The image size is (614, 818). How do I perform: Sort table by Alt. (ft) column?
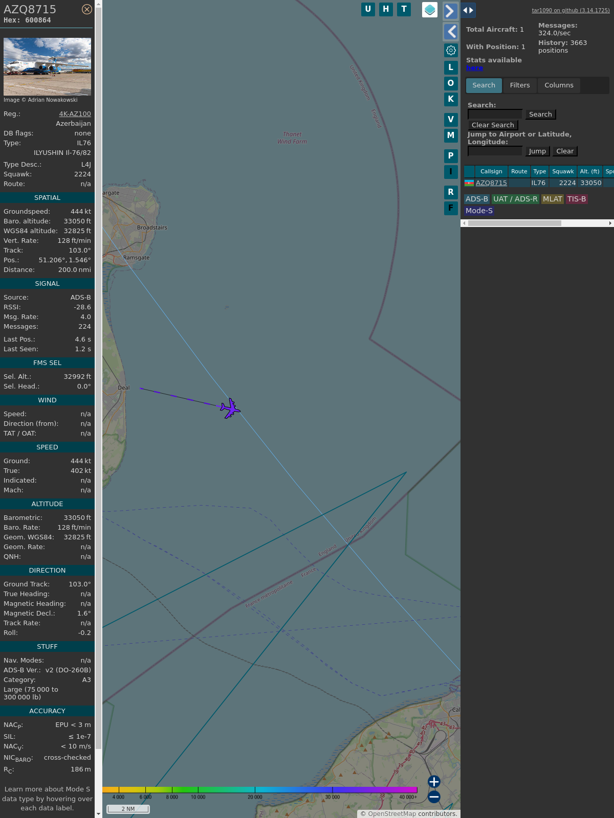tap(589, 172)
